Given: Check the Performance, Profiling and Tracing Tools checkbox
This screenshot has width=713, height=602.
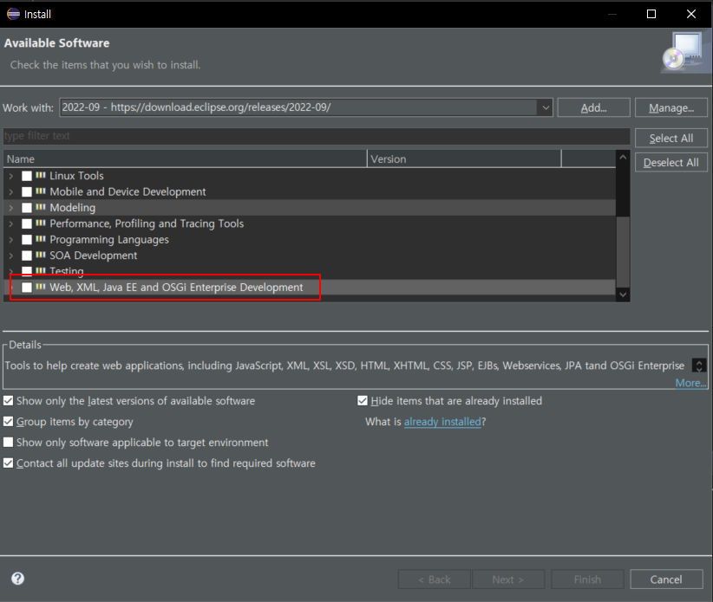Looking at the screenshot, I should (x=27, y=223).
